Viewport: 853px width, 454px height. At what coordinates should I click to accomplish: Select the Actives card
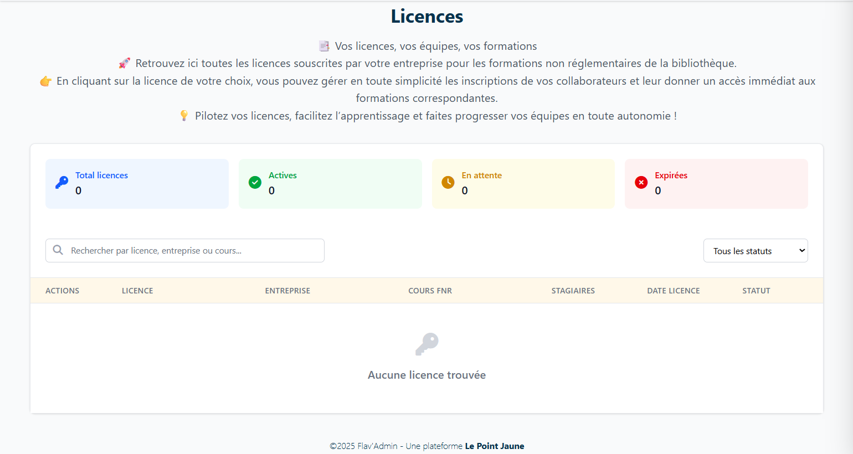click(330, 184)
